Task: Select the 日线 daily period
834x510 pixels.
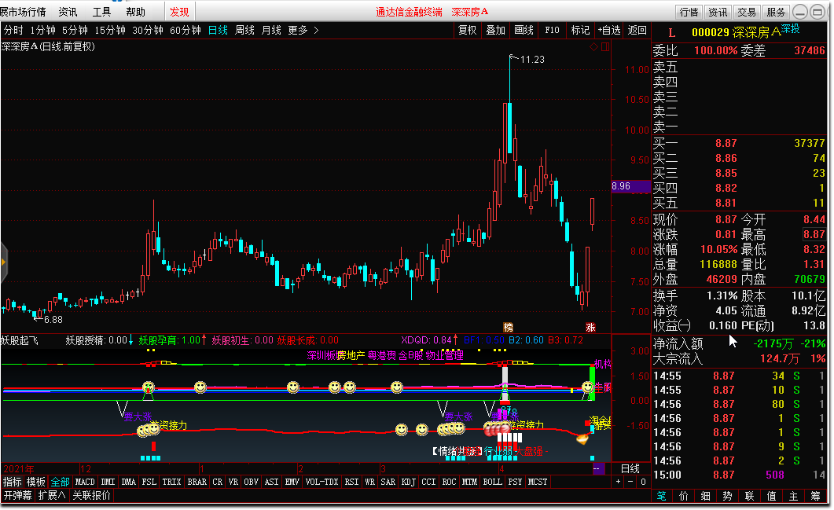Action: click(x=218, y=31)
